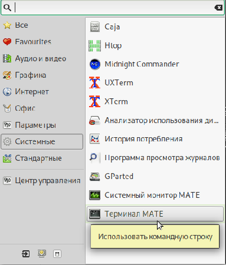Click the История потребления chart icon
Viewport: 226px width, 265px height.
[95, 139]
